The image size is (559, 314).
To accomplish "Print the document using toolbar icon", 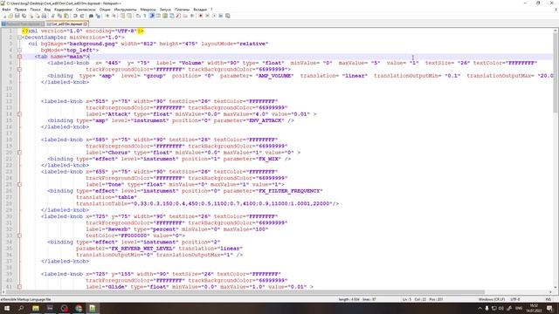I will [x=45, y=16].
